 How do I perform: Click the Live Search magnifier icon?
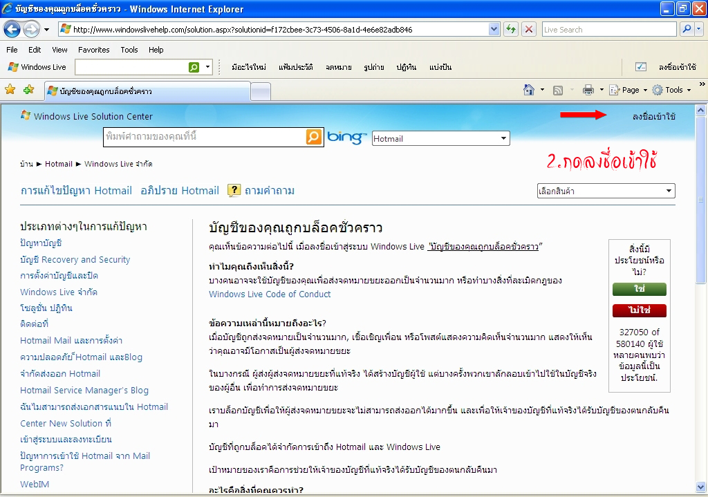point(687,29)
